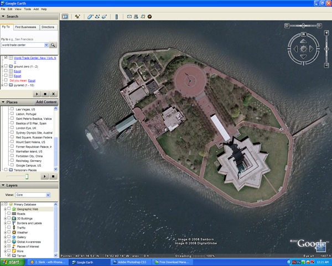Open the Fly to search history dropdown

(46, 45)
